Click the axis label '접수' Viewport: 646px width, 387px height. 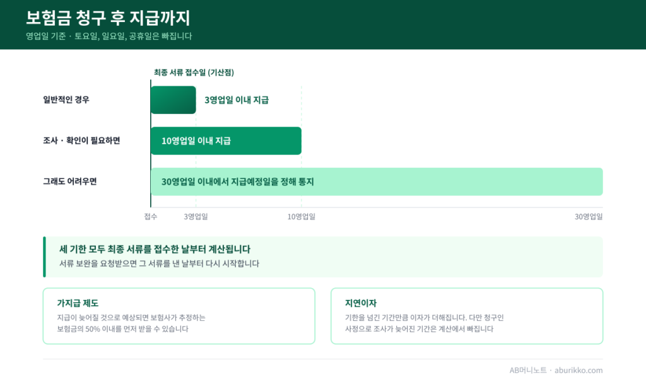[x=150, y=217]
